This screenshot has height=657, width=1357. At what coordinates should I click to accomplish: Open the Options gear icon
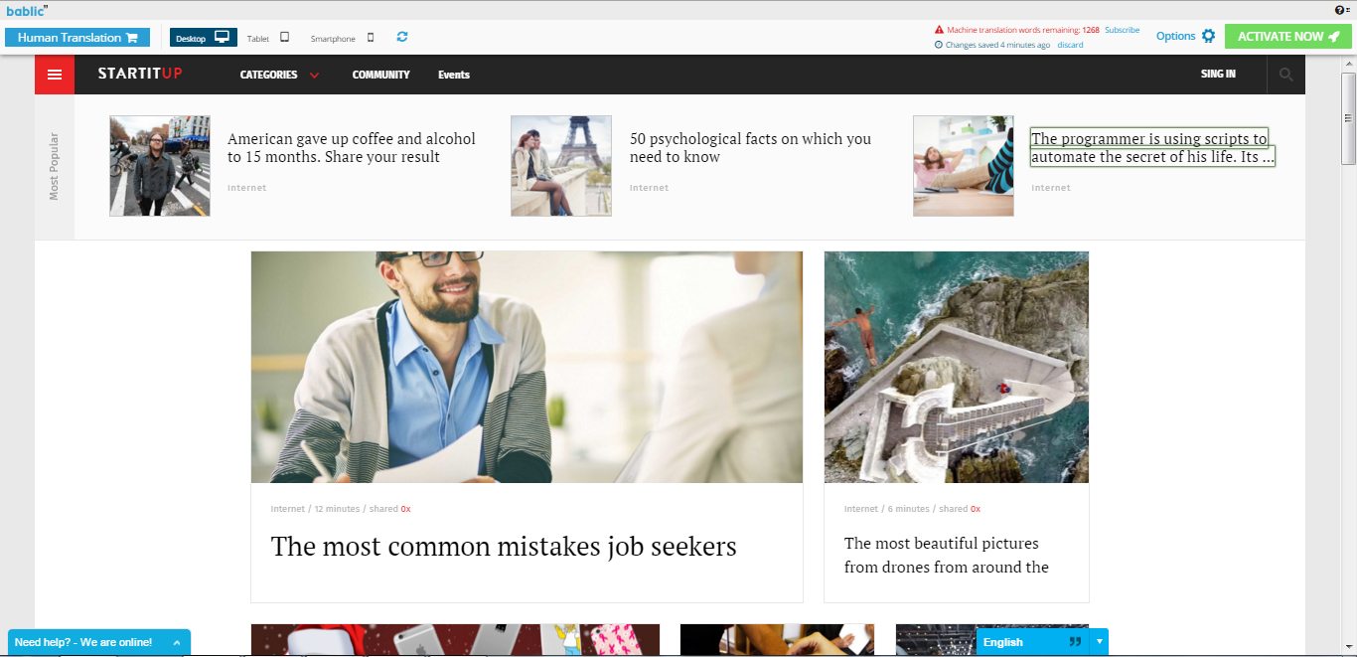tap(1208, 36)
